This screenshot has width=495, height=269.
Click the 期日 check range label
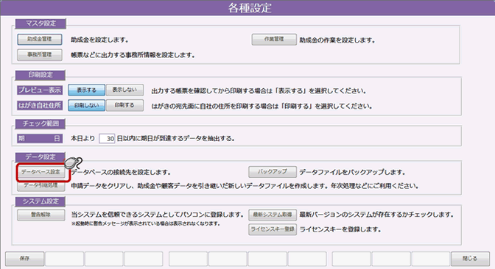click(x=40, y=139)
